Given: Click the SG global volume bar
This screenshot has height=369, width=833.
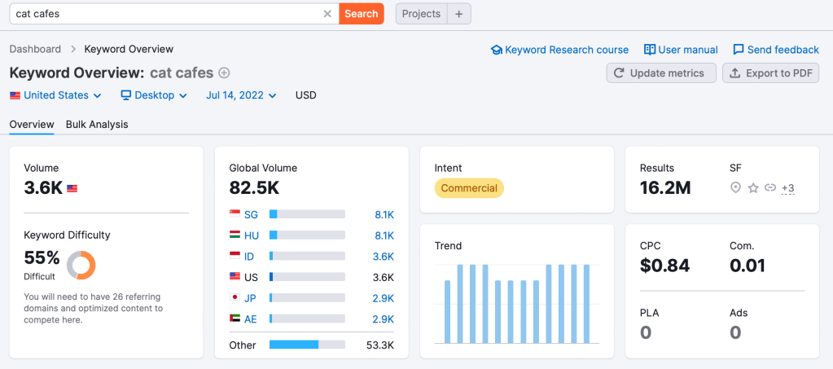Looking at the screenshot, I should pos(307,214).
